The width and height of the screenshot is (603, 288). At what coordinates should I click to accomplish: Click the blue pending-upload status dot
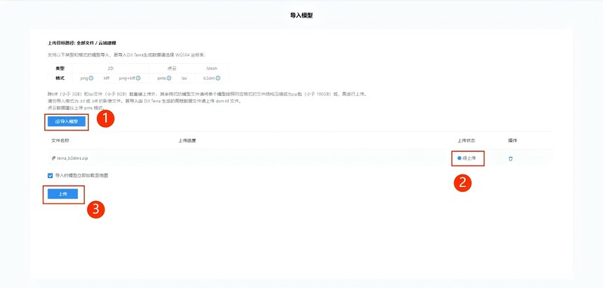459,158
